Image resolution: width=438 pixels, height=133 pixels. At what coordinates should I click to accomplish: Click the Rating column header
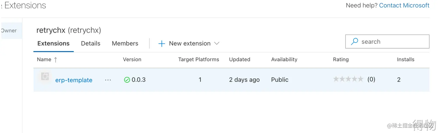[341, 60]
